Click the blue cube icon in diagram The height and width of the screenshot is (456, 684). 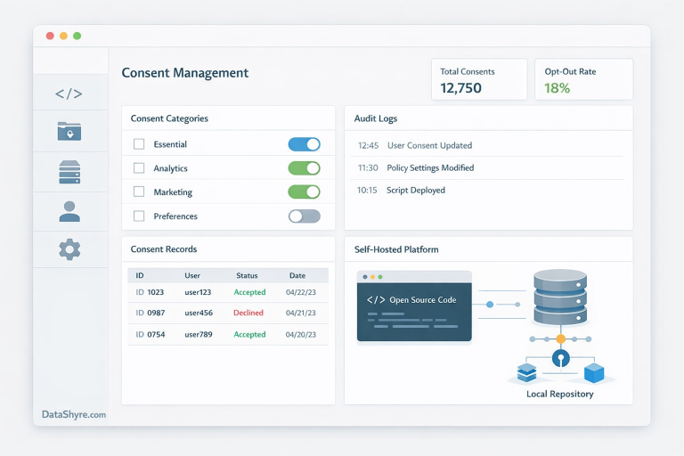coord(594,372)
